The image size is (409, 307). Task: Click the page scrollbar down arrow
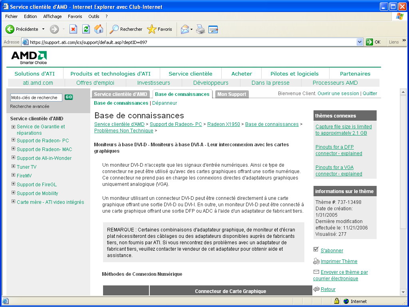pyautogui.click(x=403, y=292)
